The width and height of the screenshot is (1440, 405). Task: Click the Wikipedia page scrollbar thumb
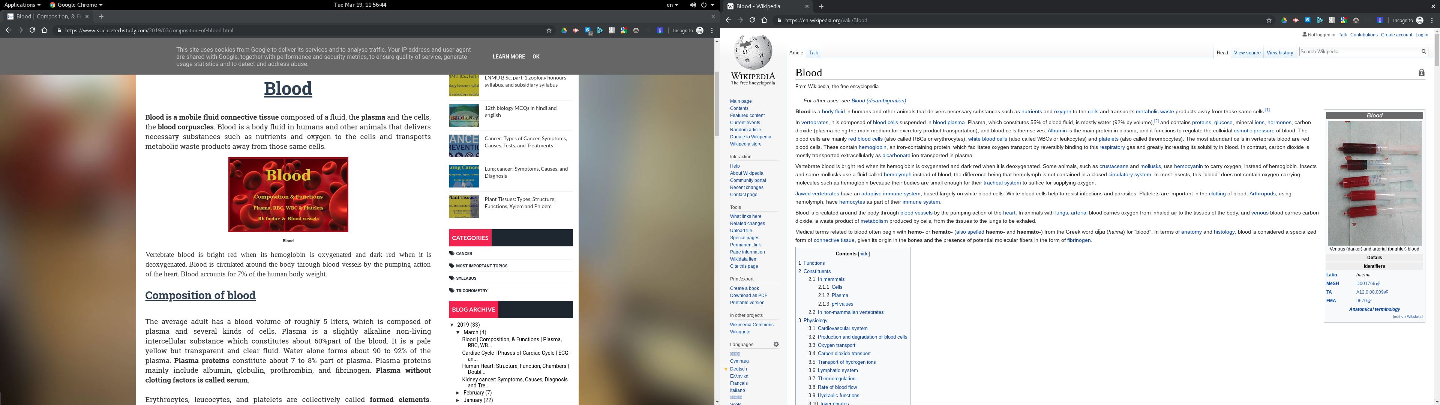coord(1437,50)
